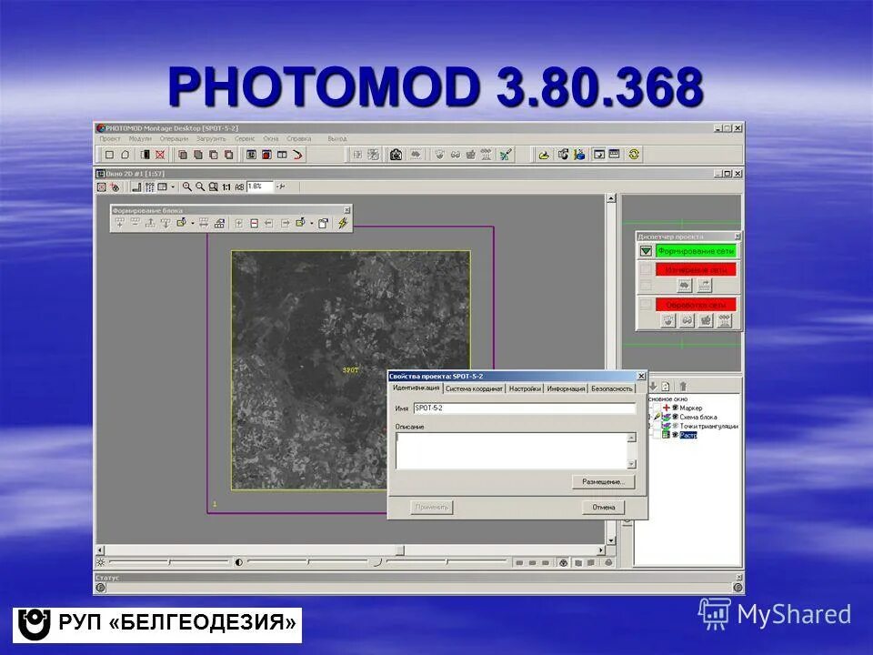Toggle the checkbox next to Маркер layer

657,408
